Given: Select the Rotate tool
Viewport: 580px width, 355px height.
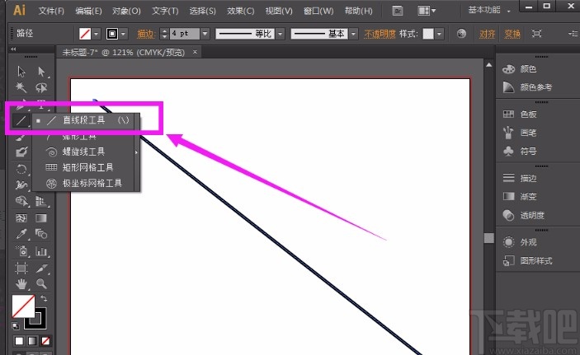Looking at the screenshot, I should 21,169.
